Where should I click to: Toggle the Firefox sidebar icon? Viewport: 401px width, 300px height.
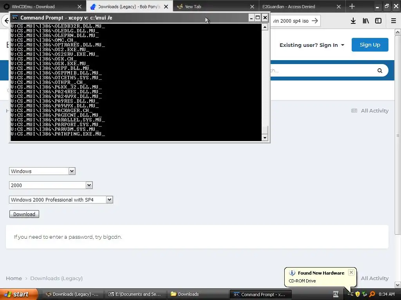coord(378,21)
